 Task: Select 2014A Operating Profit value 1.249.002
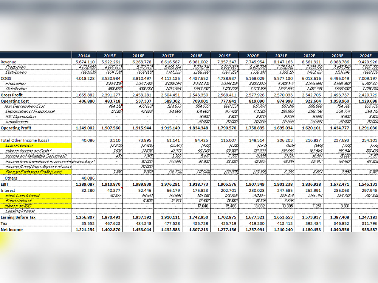pos(85,128)
